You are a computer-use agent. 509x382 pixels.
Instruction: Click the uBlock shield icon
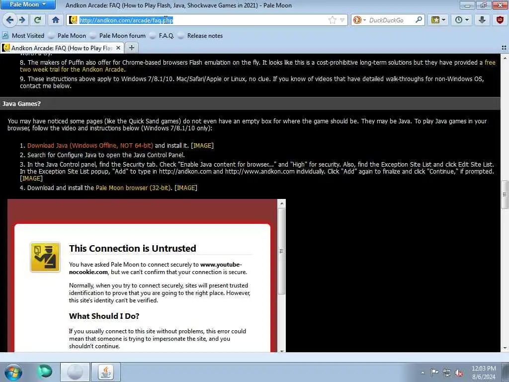click(500, 20)
